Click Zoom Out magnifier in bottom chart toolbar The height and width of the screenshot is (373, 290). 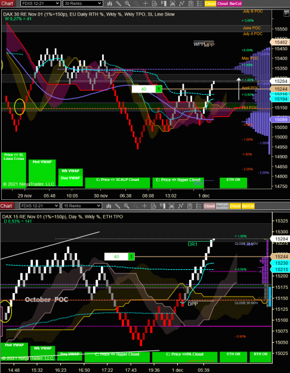135,206
